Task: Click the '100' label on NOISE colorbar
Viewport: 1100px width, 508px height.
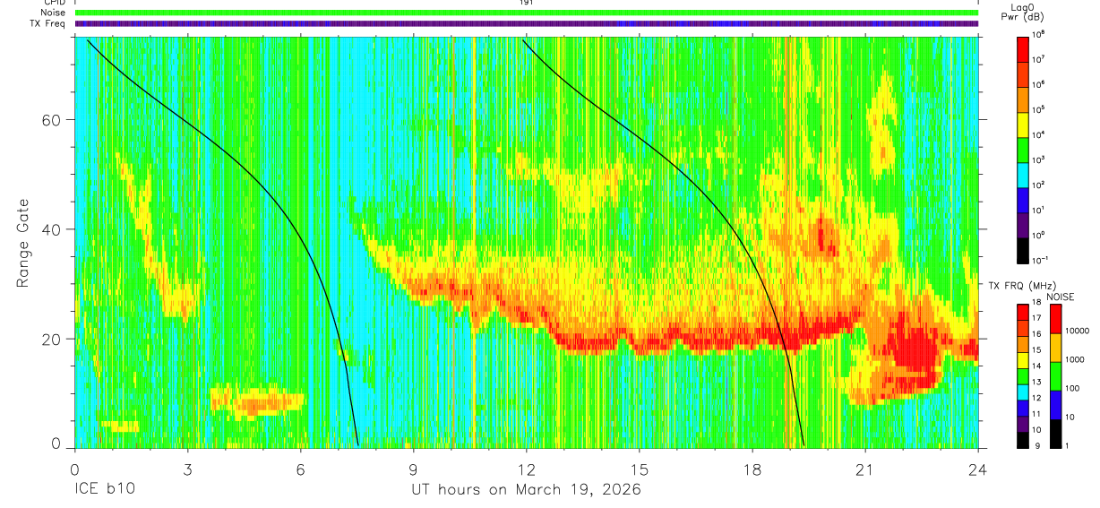Action: 1071,388
